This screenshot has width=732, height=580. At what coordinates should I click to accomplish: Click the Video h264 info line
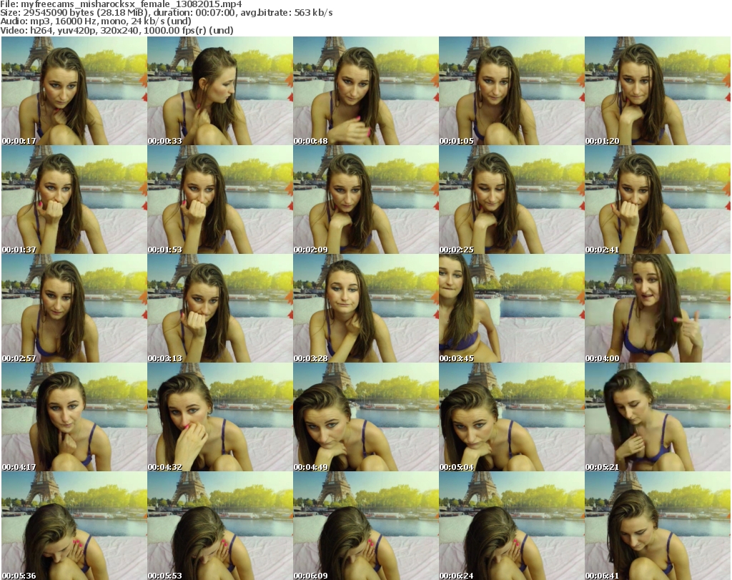(117, 30)
